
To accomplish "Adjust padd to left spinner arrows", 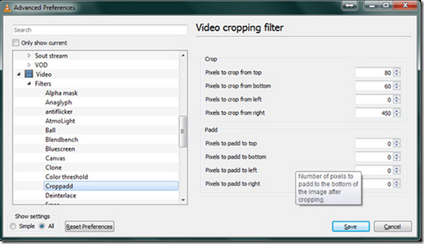I will 397,171.
